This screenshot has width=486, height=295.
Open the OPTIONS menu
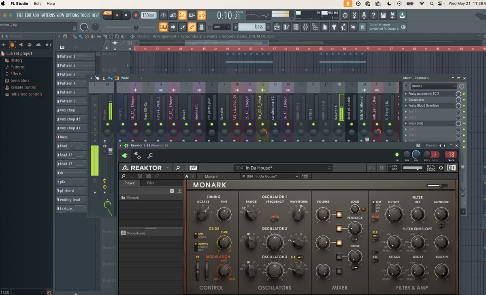coord(72,15)
